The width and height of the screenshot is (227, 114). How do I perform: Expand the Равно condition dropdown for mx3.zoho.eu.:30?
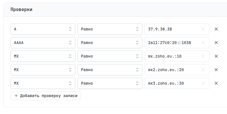pos(110,83)
